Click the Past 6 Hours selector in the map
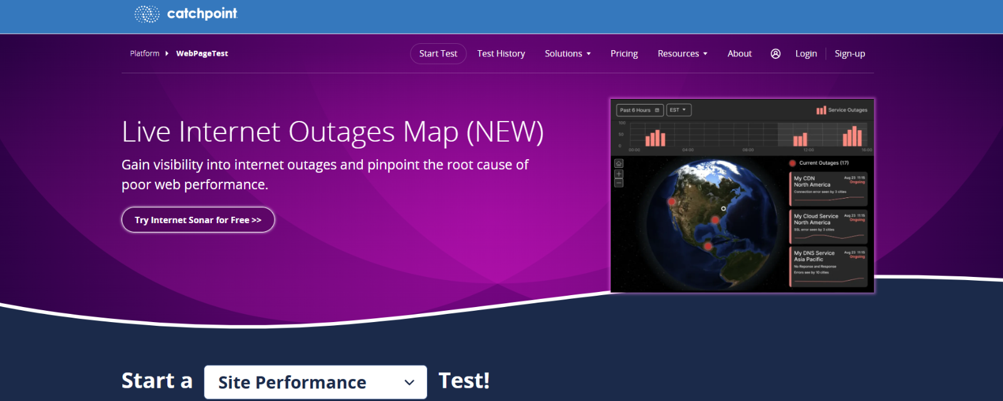 640,110
